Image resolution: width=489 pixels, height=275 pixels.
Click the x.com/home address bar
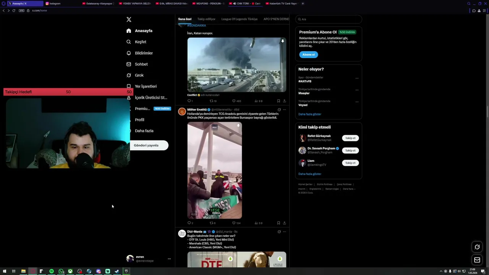tap(39, 11)
